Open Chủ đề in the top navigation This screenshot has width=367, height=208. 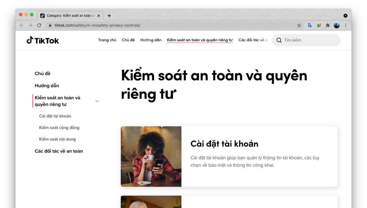click(x=128, y=40)
